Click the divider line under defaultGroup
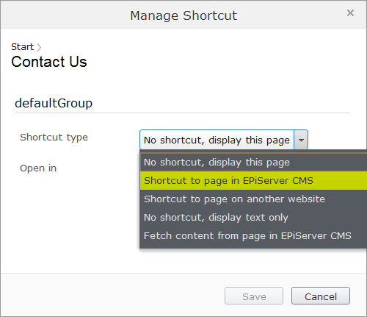Image resolution: width=367 pixels, height=317 pixels. click(x=182, y=113)
